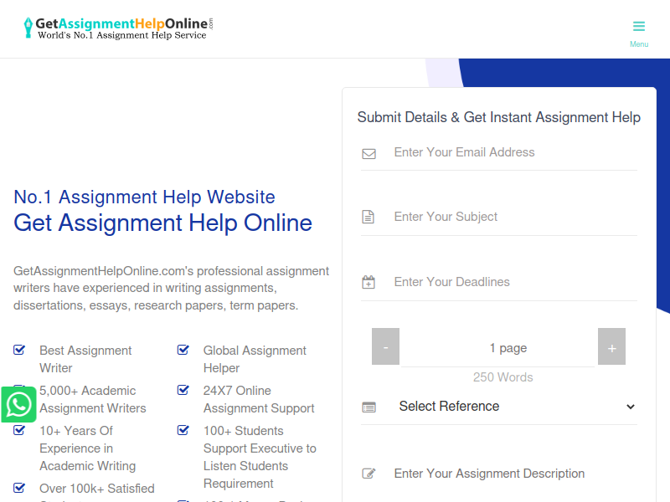Click 'Global Assignment Helper' text

coord(255,359)
